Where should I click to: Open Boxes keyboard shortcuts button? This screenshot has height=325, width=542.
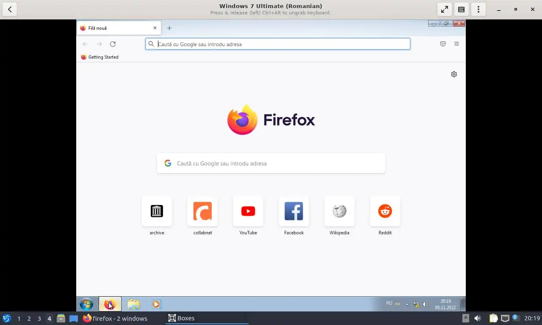pyautogui.click(x=462, y=9)
